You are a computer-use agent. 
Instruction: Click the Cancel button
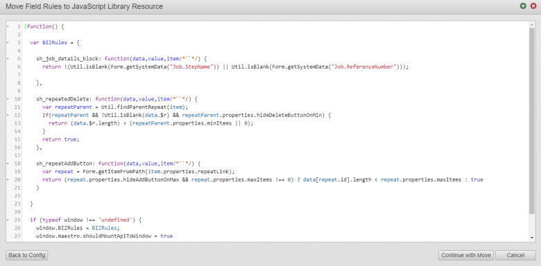515,256
